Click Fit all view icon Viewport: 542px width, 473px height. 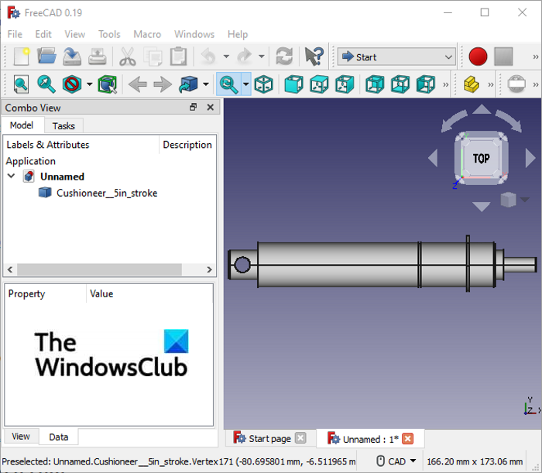click(21, 84)
